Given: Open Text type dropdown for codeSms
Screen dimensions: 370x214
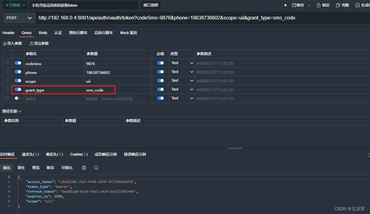Looking at the screenshot, I should (x=182, y=63).
